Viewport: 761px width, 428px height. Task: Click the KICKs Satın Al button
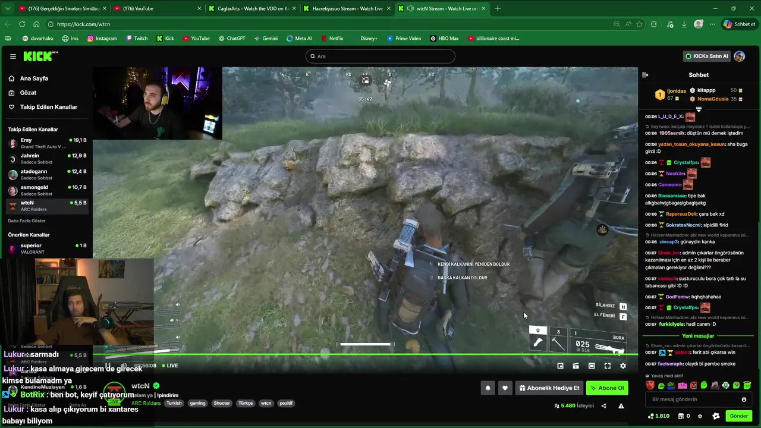(707, 56)
